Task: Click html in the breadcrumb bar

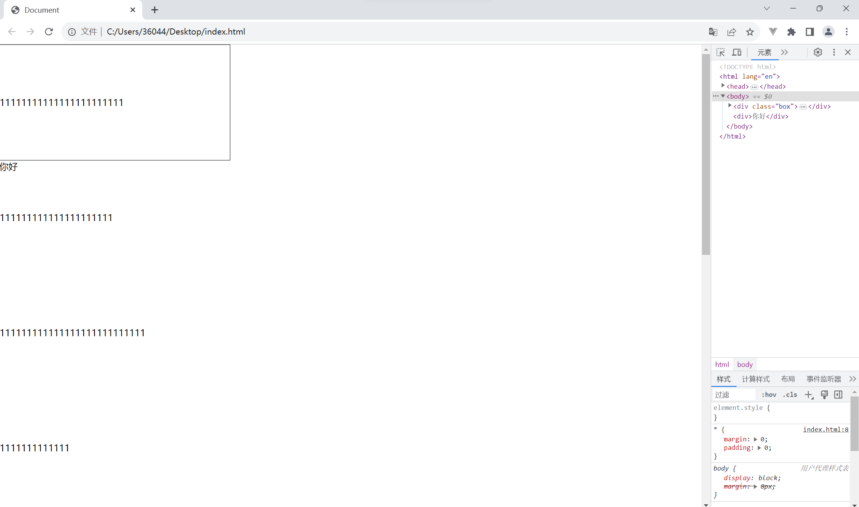Action: point(722,365)
